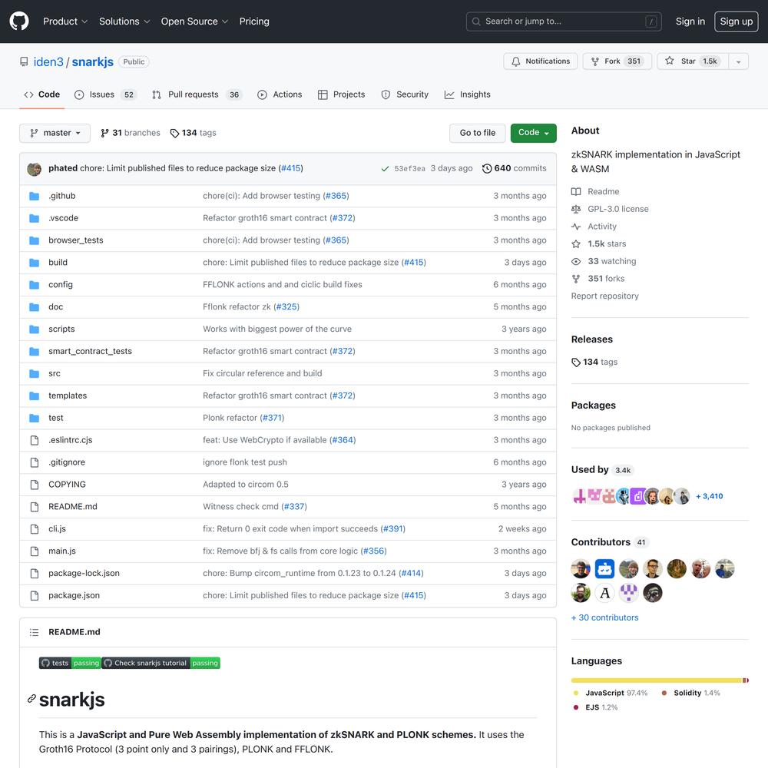
Task: Open the Open Source dropdown
Action: point(194,22)
